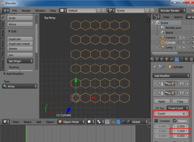Open Object Data properties tab icon
Screen dimensions: 194x142
coord(182,60)
